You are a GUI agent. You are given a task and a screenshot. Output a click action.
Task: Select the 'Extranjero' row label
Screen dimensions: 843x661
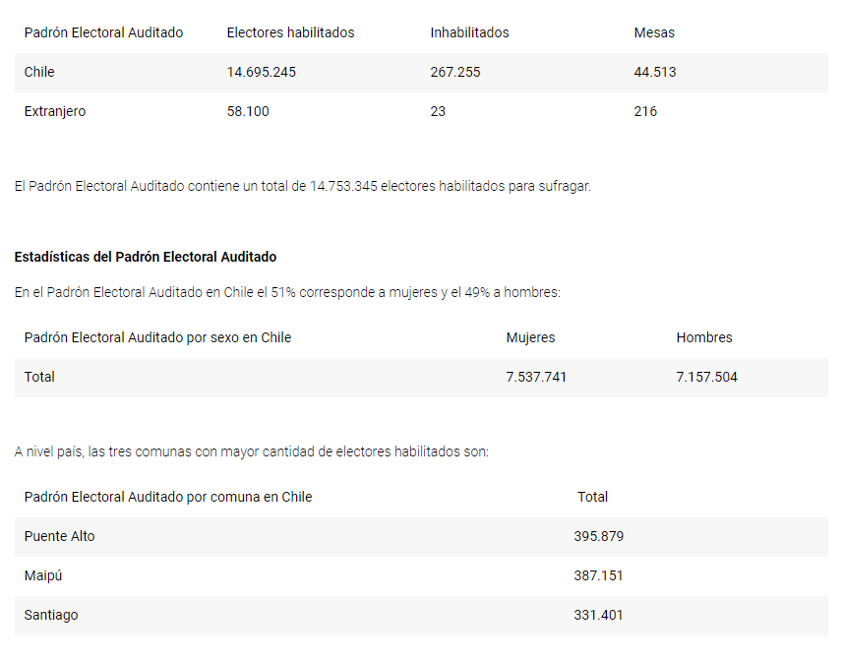55,111
